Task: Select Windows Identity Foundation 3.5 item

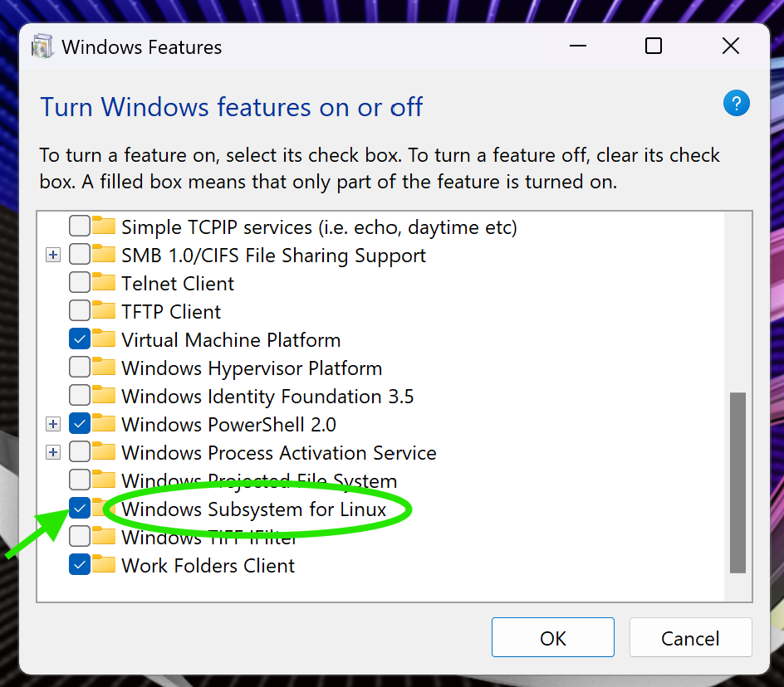Action: tap(267, 397)
